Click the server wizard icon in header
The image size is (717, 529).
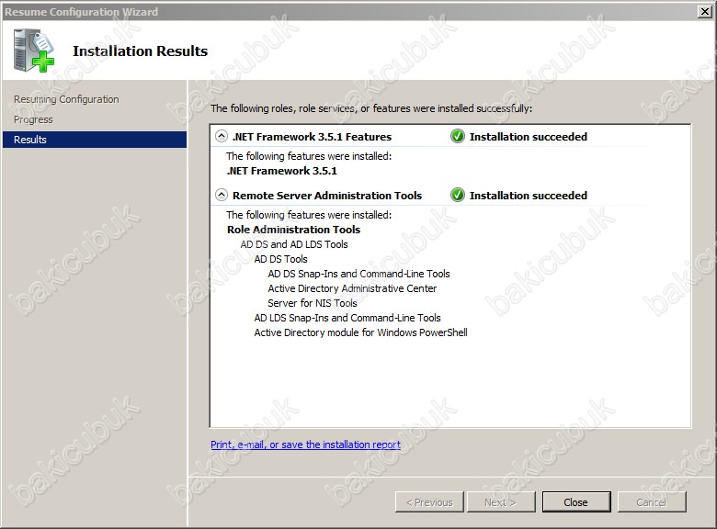(x=34, y=51)
